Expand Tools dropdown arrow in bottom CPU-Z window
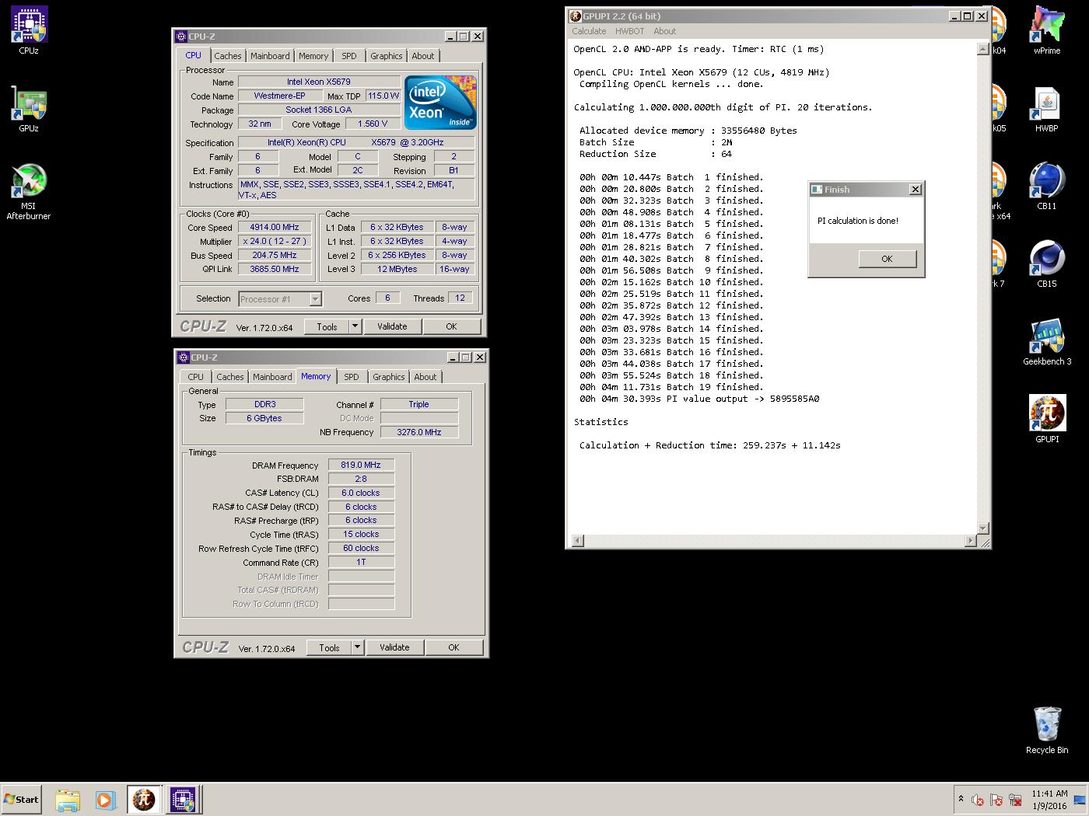 (x=358, y=647)
